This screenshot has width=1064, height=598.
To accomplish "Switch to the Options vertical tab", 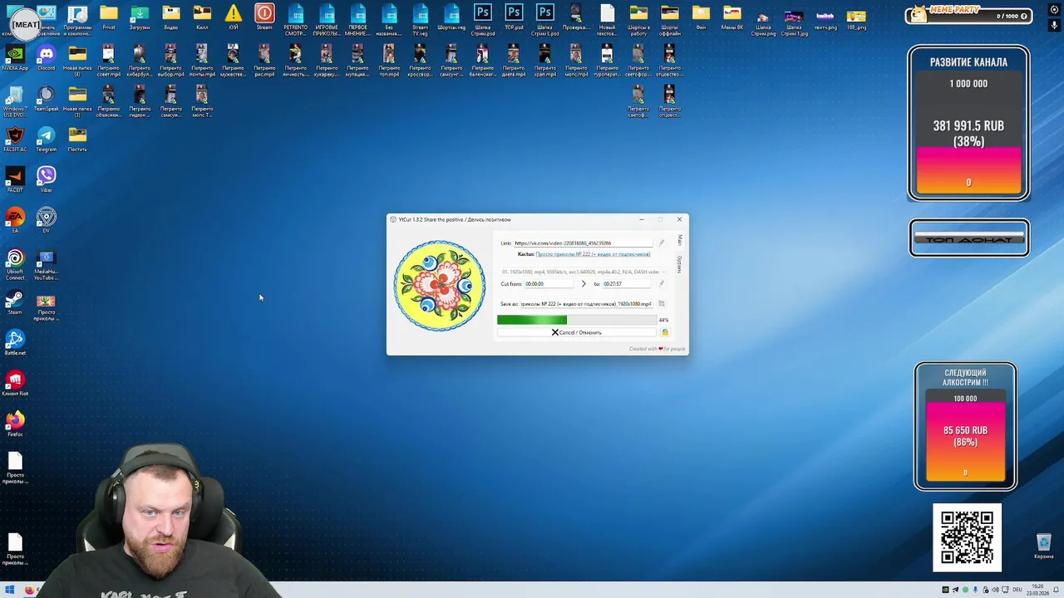I will click(679, 264).
